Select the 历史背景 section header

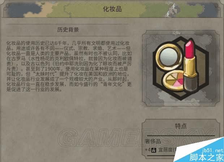[x=68, y=30]
